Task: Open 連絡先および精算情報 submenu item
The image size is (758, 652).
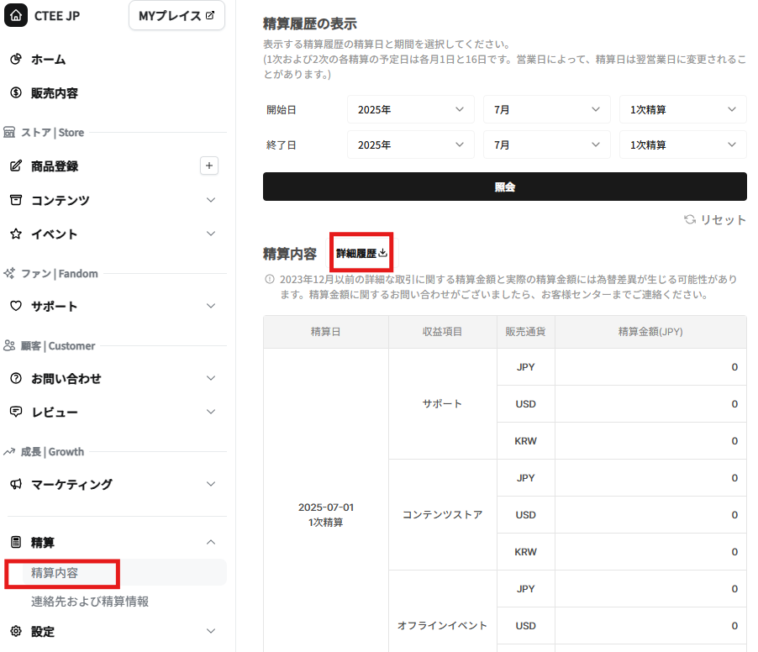Action: tap(90, 602)
